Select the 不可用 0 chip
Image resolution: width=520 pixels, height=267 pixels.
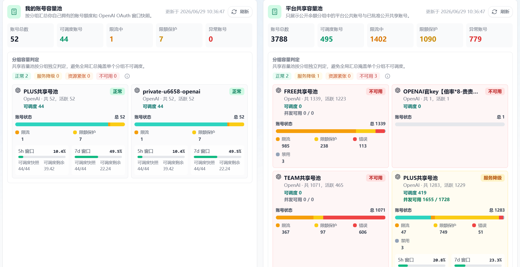(x=108, y=76)
